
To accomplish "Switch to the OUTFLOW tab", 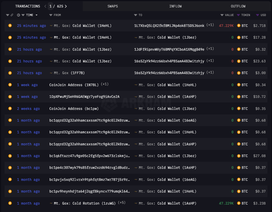I will pyautogui.click(x=238, y=6).
